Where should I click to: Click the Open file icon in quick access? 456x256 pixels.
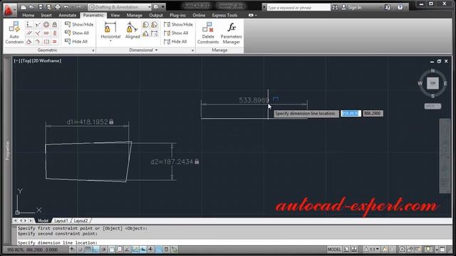31,7
